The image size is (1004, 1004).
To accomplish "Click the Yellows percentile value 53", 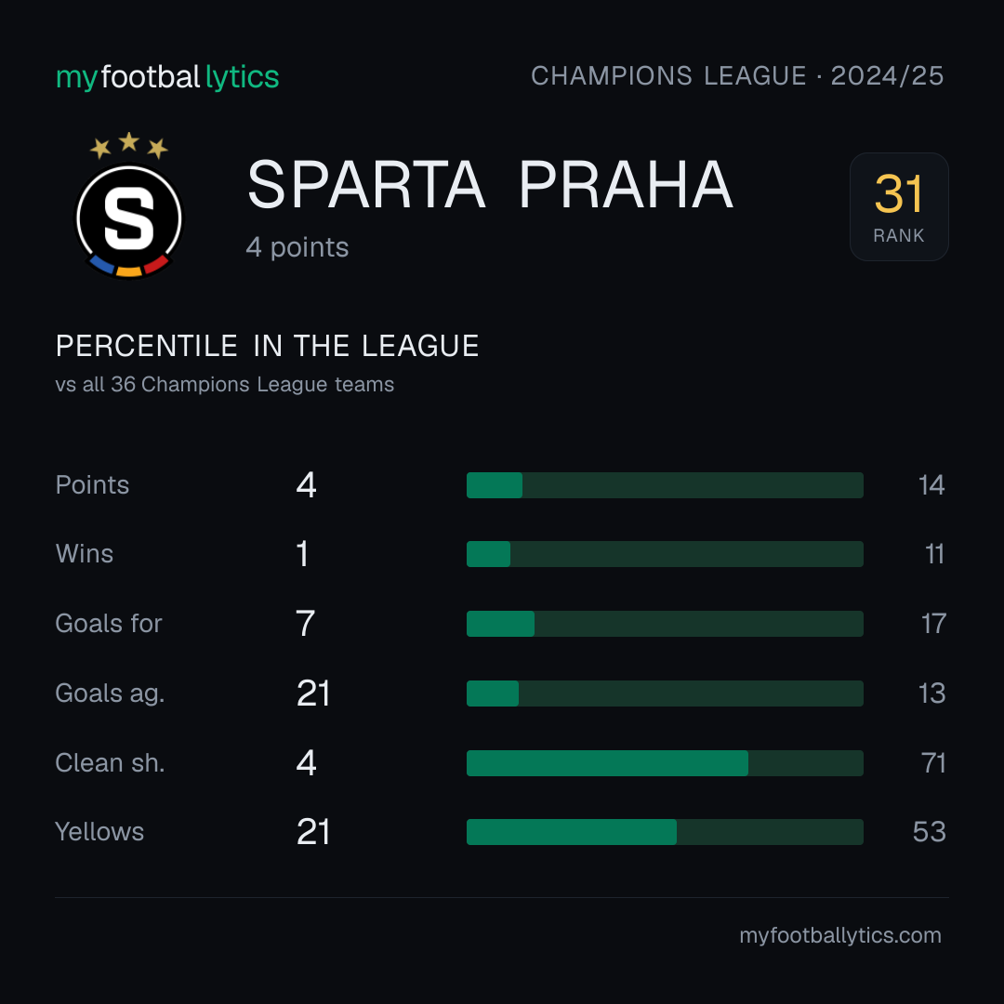I will 929,832.
